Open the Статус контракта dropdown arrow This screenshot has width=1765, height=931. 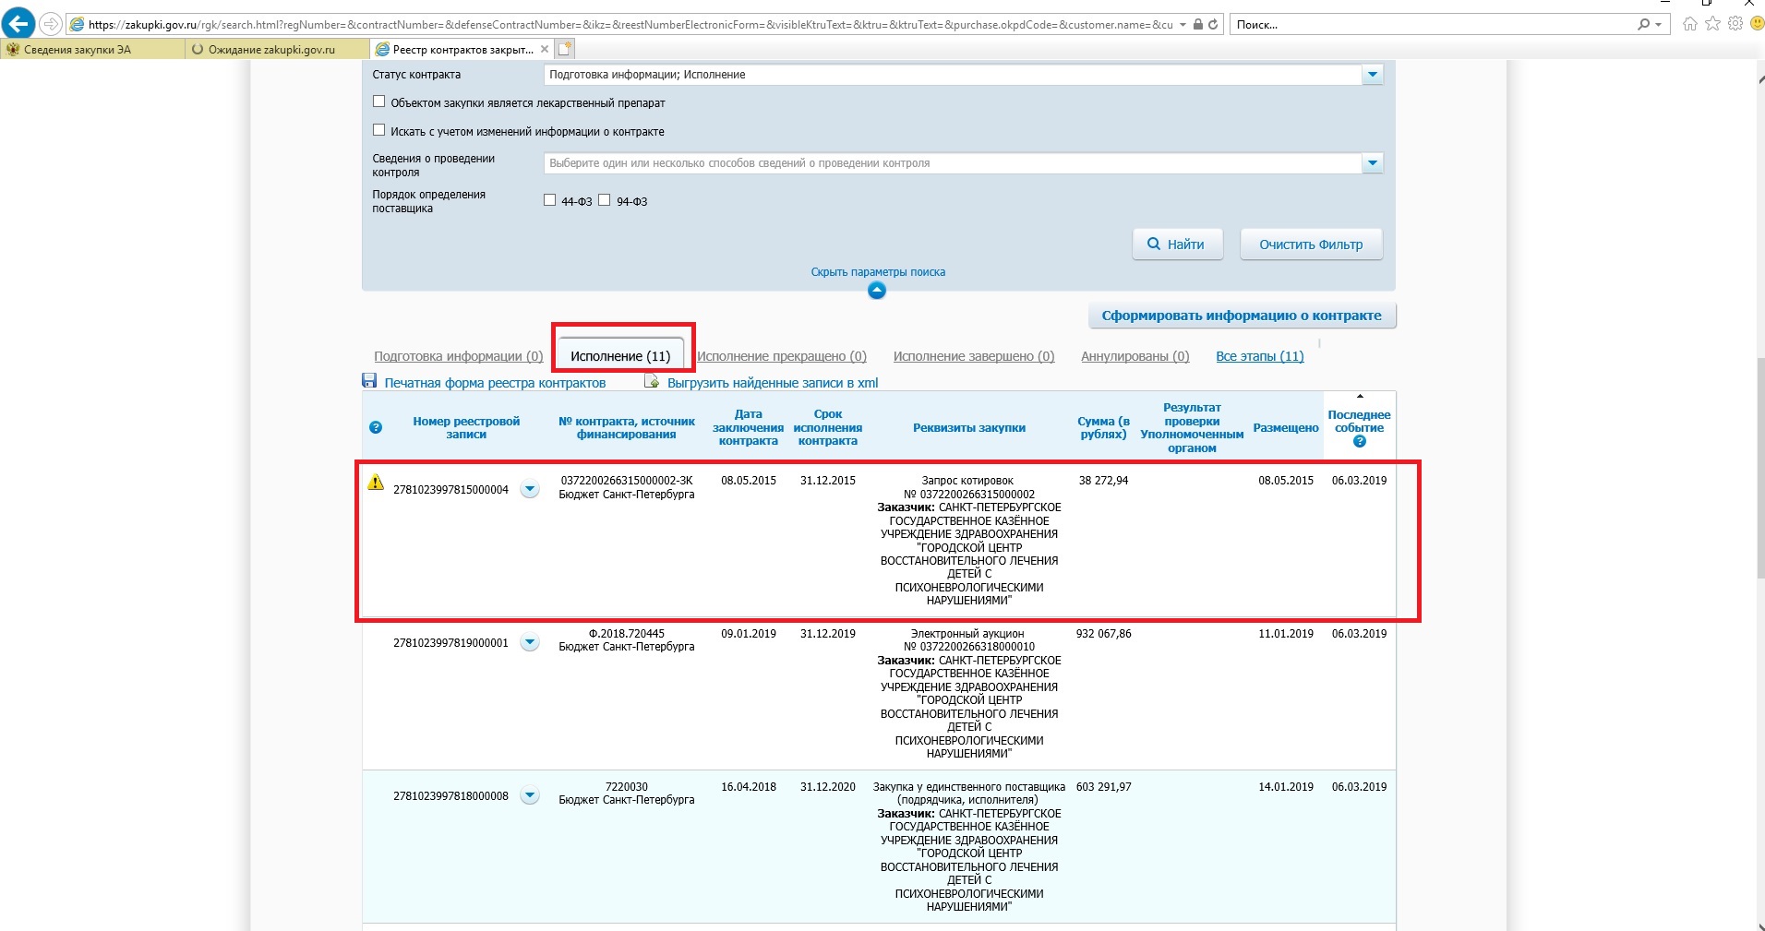(x=1373, y=75)
